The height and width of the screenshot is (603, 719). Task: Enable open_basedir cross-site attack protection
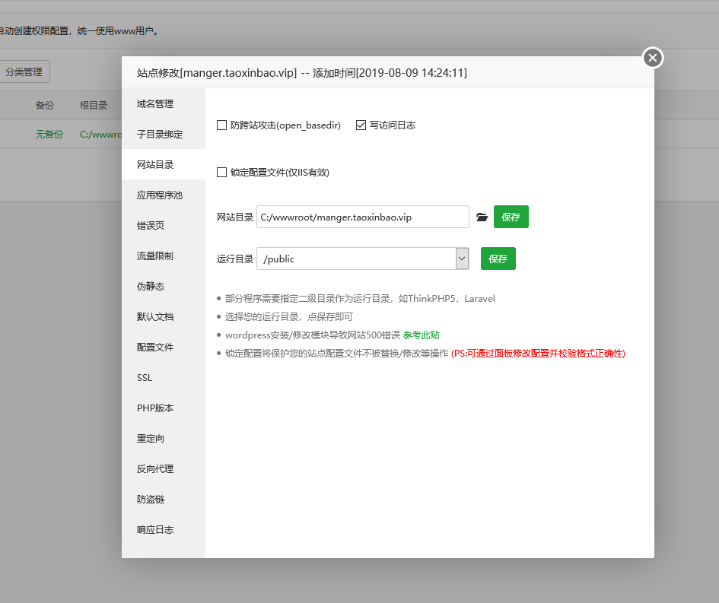point(221,125)
